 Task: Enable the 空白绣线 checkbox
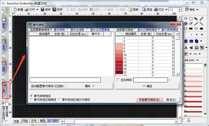coord(118,80)
